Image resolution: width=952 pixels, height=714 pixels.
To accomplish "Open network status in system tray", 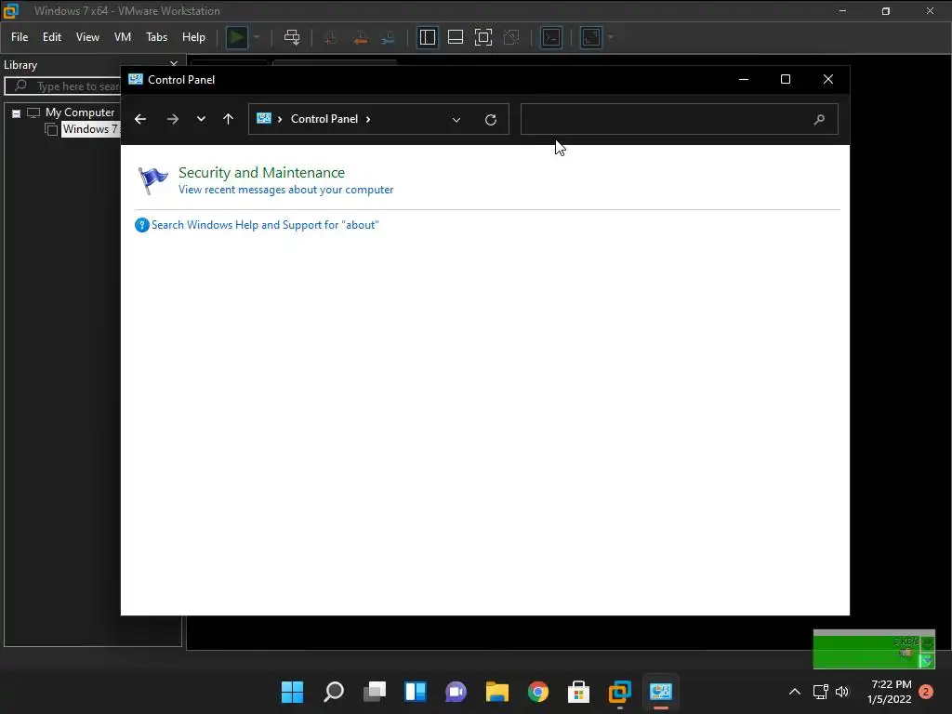I will pyautogui.click(x=821, y=692).
